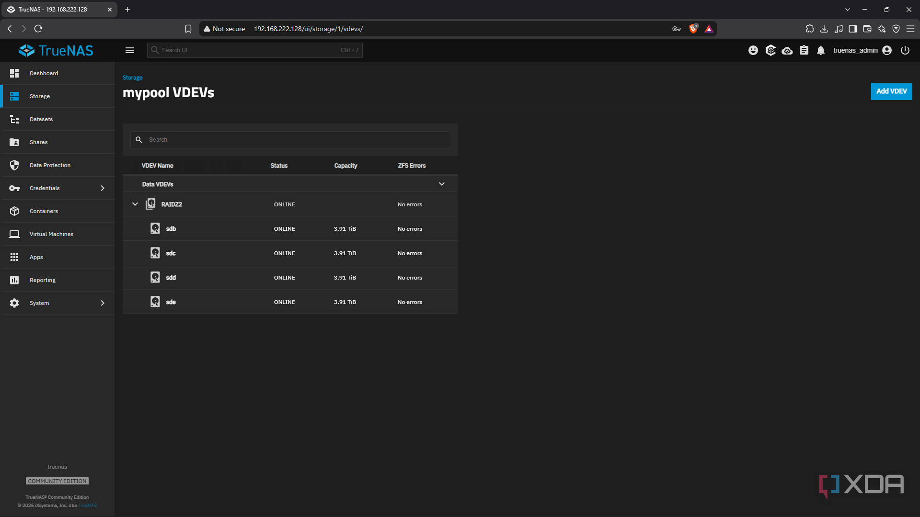Focus the Search UI field
Viewport: 920px width, 517px height.
[255, 50]
